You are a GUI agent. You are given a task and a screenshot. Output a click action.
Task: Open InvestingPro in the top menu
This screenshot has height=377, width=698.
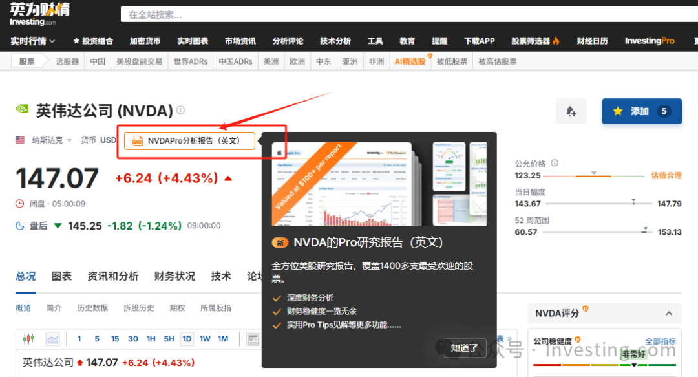[x=650, y=41]
